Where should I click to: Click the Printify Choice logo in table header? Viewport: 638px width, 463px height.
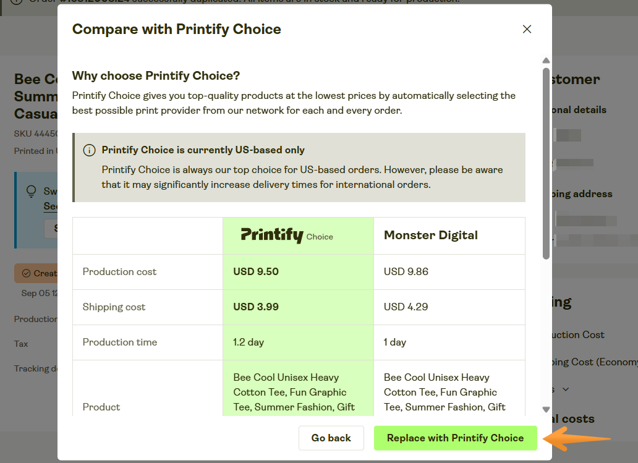287,236
